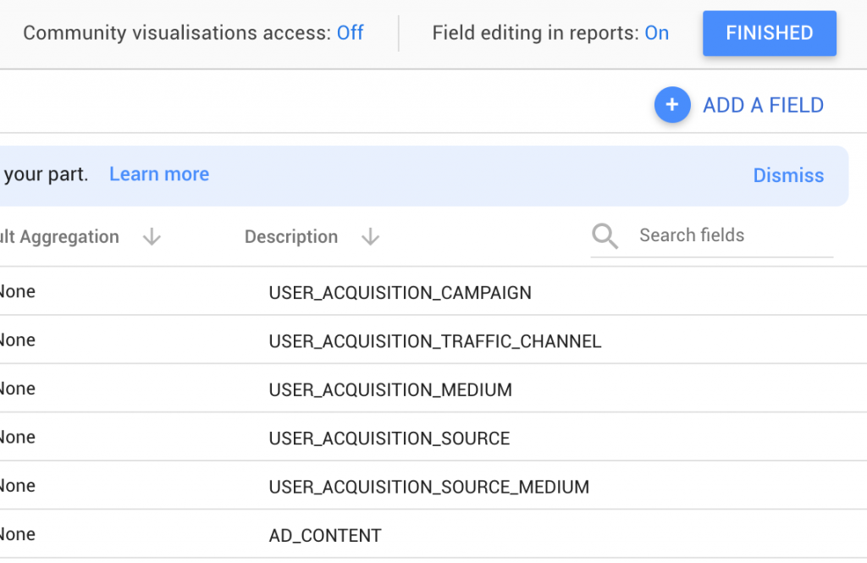Screen dimensions: 867x563
Task: Select the USER_ACQUISITION_CAMPAIGN description
Action: tap(400, 293)
